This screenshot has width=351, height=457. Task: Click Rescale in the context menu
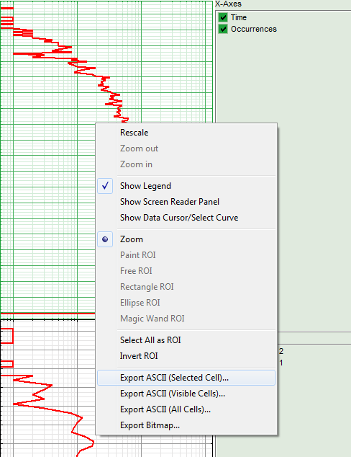coord(186,133)
